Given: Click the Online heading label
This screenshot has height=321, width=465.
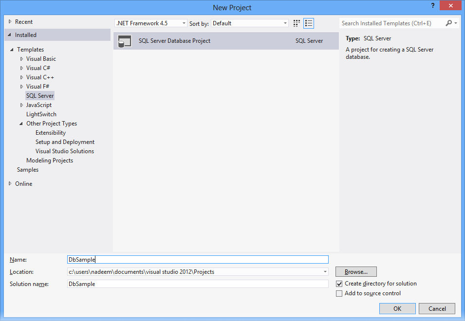Looking at the screenshot, I should (24, 183).
